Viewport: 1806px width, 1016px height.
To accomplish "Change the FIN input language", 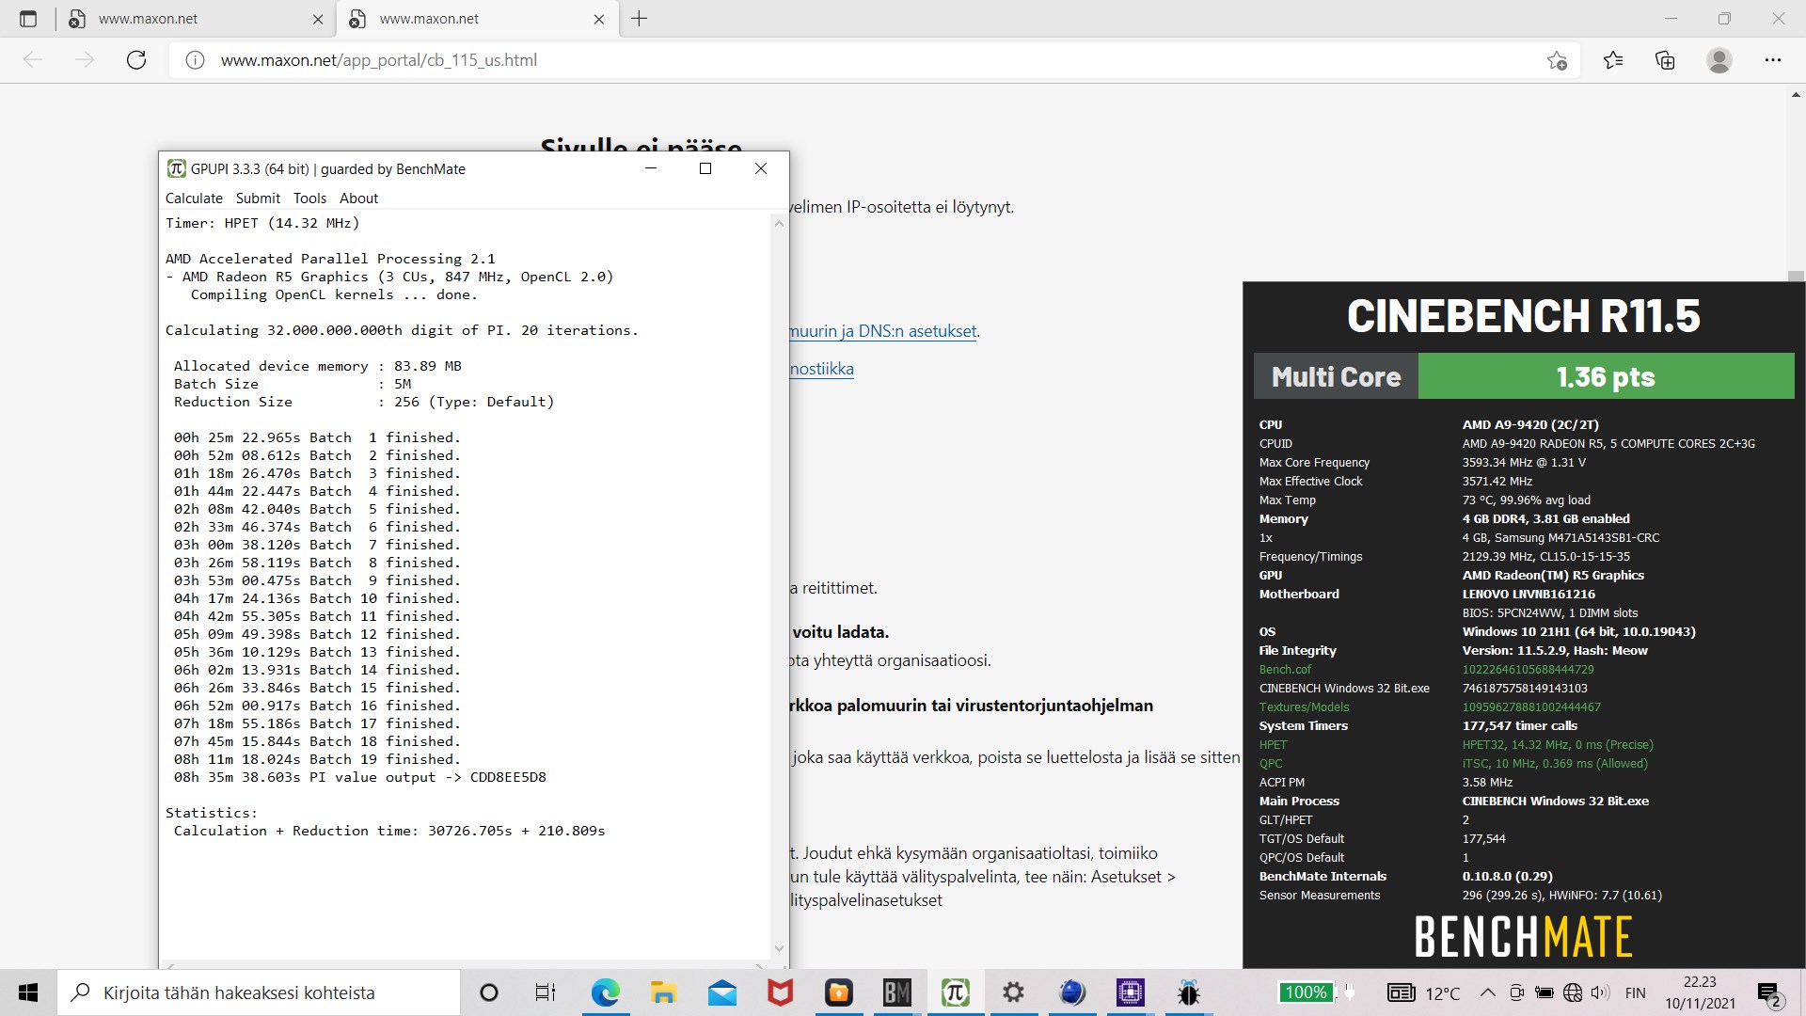I will [1636, 992].
